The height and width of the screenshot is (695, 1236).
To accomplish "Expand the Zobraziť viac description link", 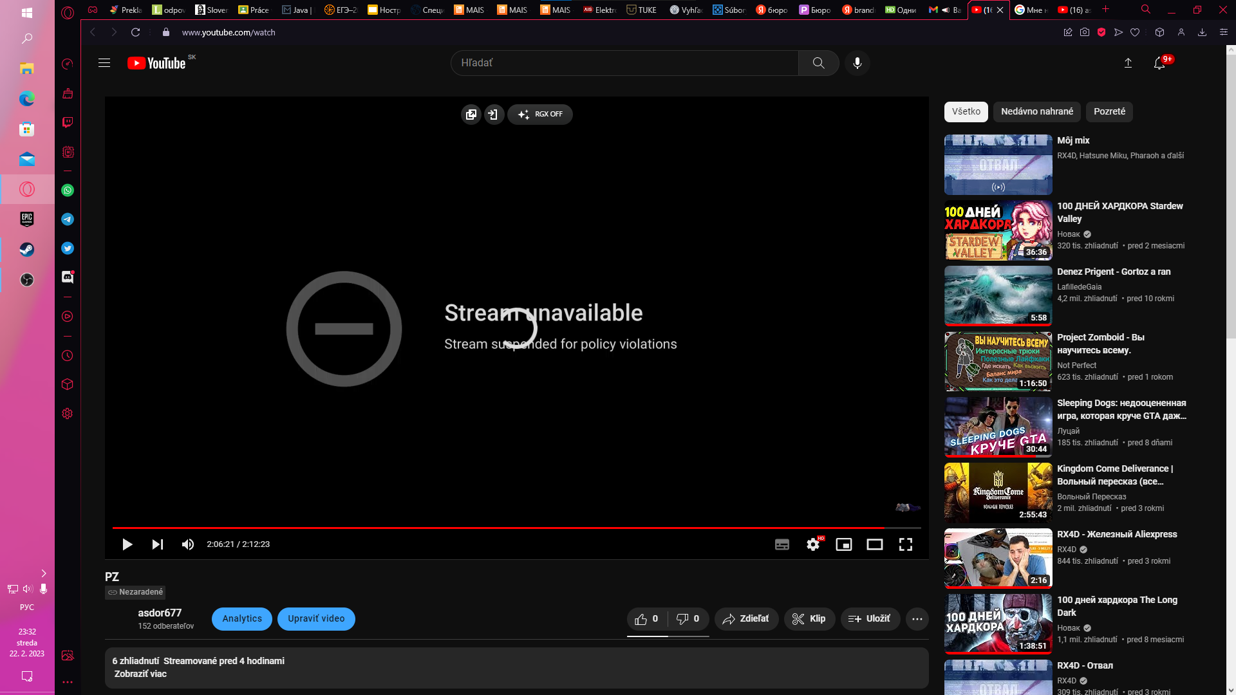I will (x=139, y=673).
